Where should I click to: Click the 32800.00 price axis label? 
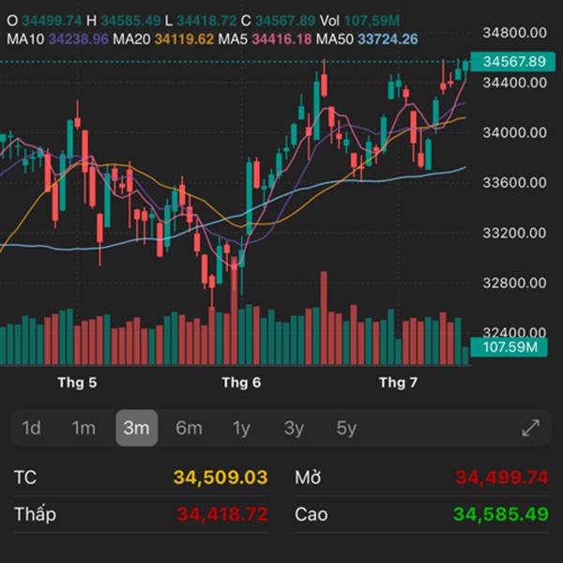coord(515,283)
